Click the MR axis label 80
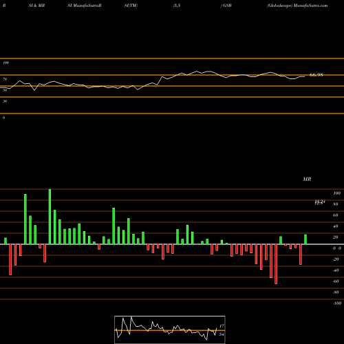 pos(336,204)
